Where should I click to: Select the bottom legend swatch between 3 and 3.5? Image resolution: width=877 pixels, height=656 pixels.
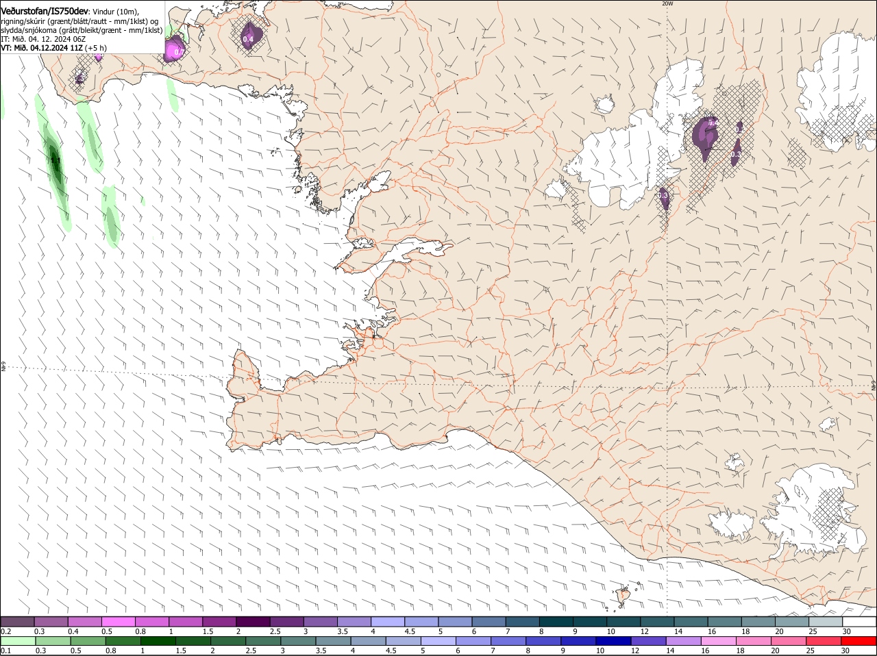pyautogui.click(x=298, y=642)
